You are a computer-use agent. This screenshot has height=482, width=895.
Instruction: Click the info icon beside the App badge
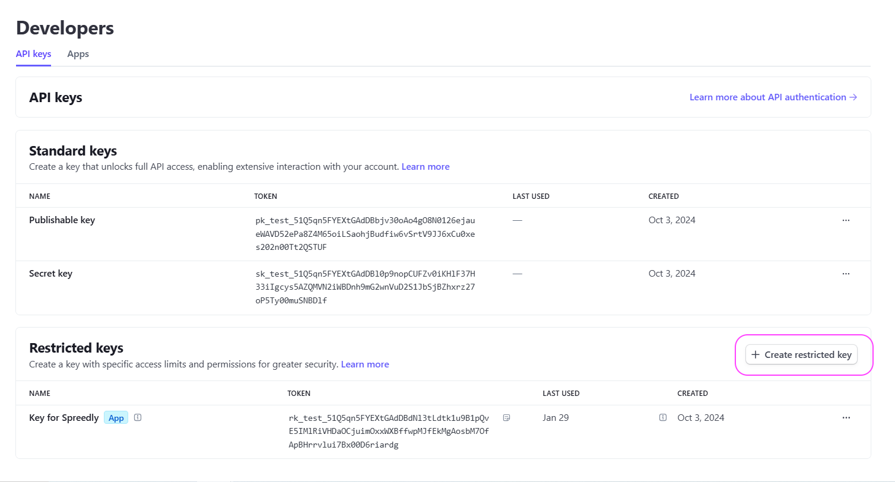[138, 417]
